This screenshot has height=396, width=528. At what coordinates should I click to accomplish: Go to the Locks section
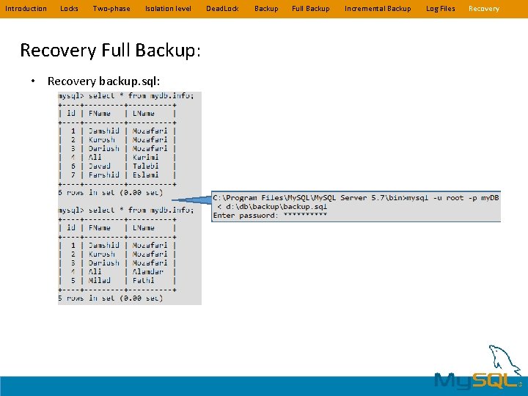[x=69, y=9]
